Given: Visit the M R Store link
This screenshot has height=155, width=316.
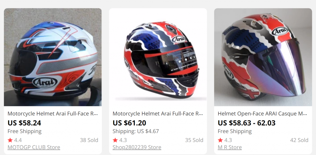Looking at the screenshot, I should (230, 147).
